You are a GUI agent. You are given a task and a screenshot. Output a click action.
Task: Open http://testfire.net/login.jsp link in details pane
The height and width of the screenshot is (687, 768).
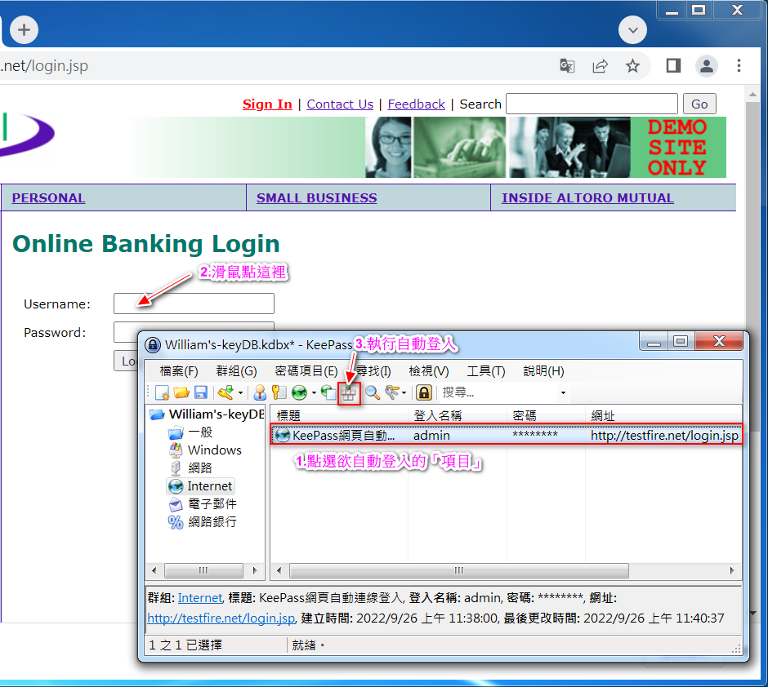[221, 618]
